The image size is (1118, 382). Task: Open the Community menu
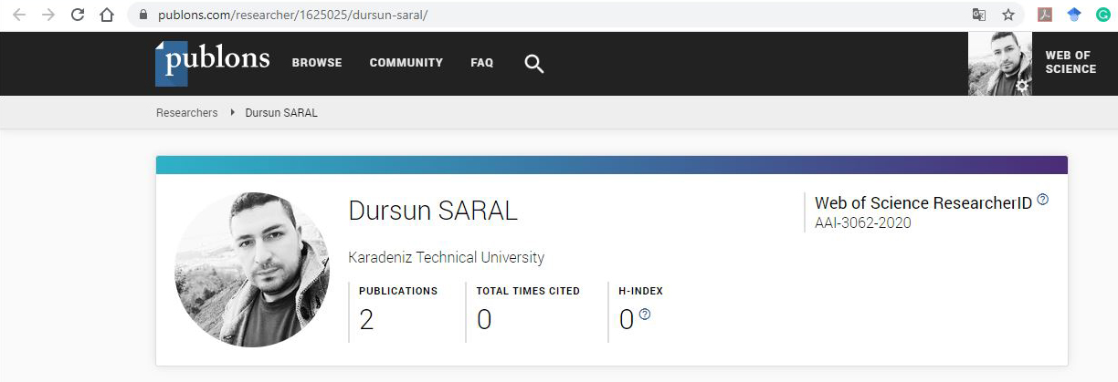pyautogui.click(x=406, y=63)
